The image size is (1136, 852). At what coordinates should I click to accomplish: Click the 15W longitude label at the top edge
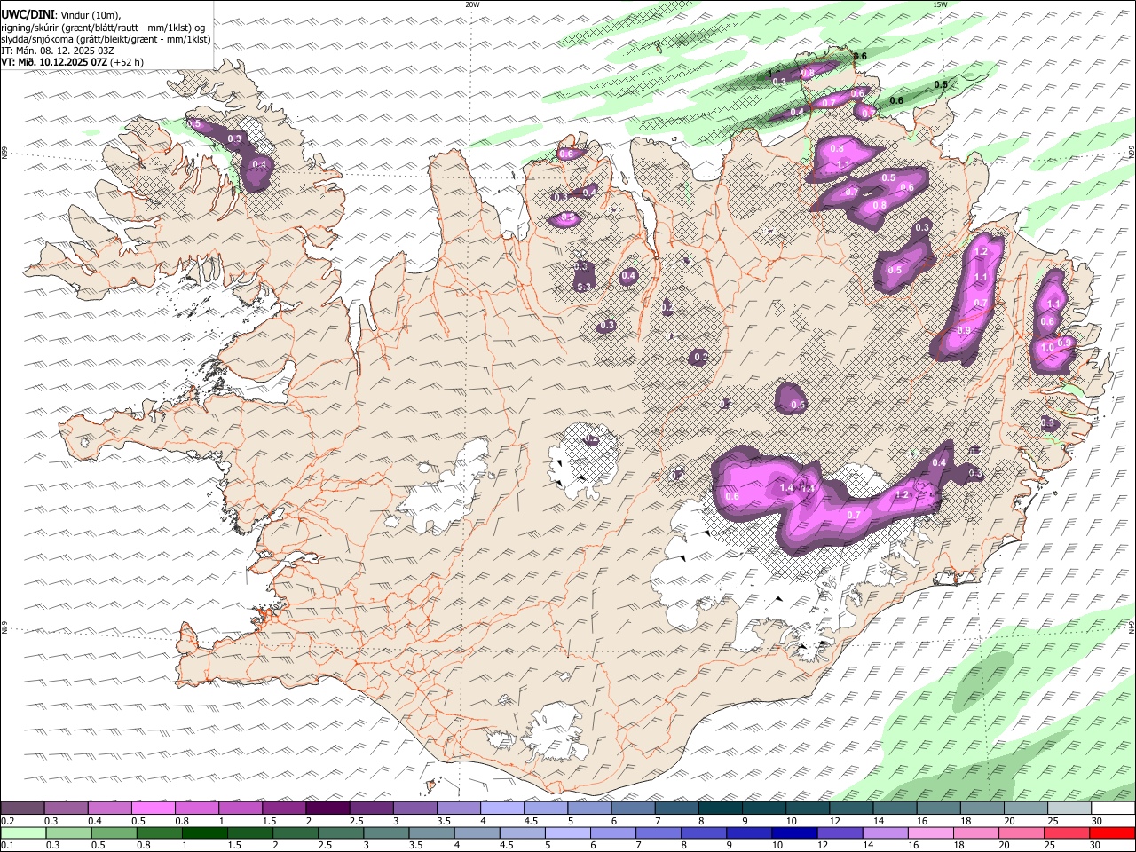[940, 4]
